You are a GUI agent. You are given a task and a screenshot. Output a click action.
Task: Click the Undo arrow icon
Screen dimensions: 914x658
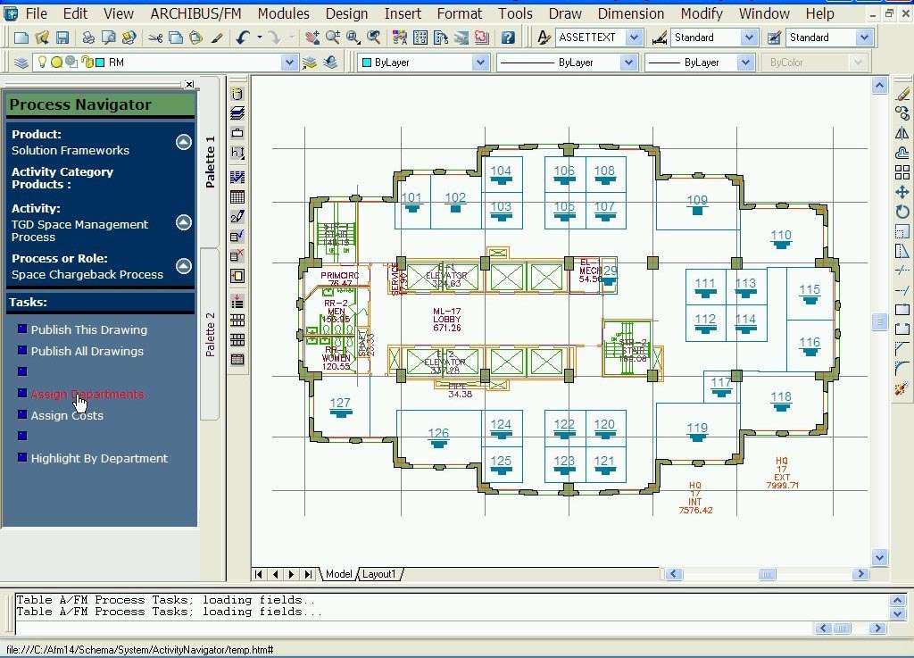coord(243,37)
